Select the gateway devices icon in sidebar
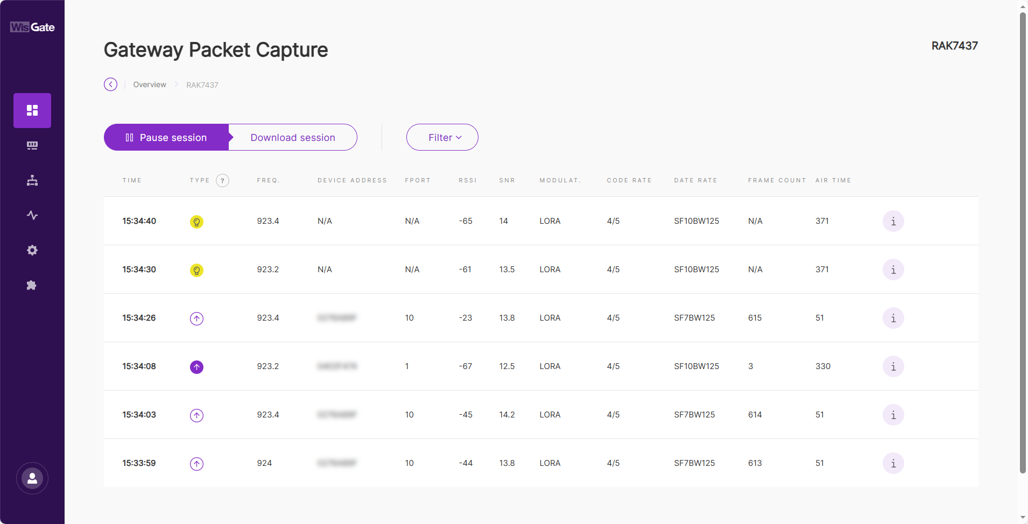This screenshot has height=524, width=1028. [x=32, y=145]
